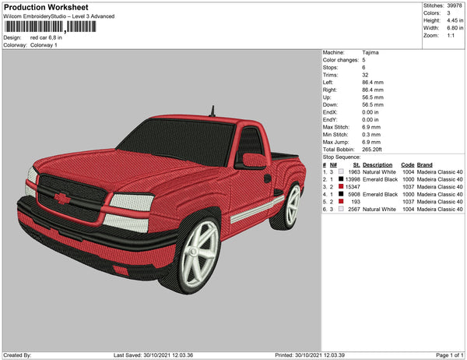Click the 'N#' column header
This screenshot has height=360, width=467.
333,165
